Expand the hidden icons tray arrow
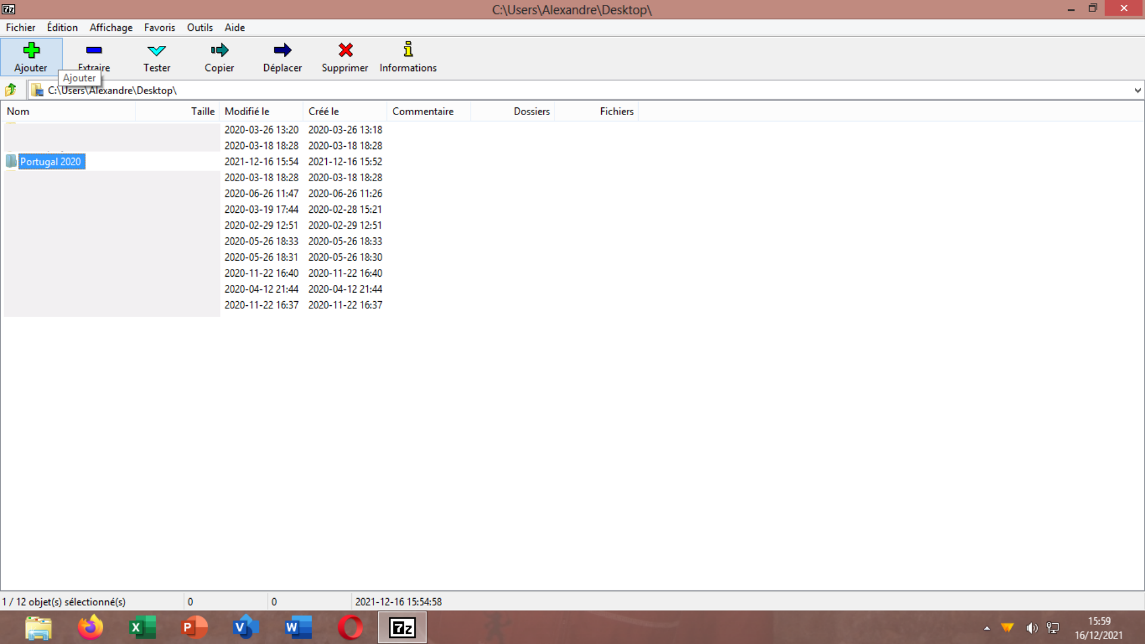 pos(986,627)
